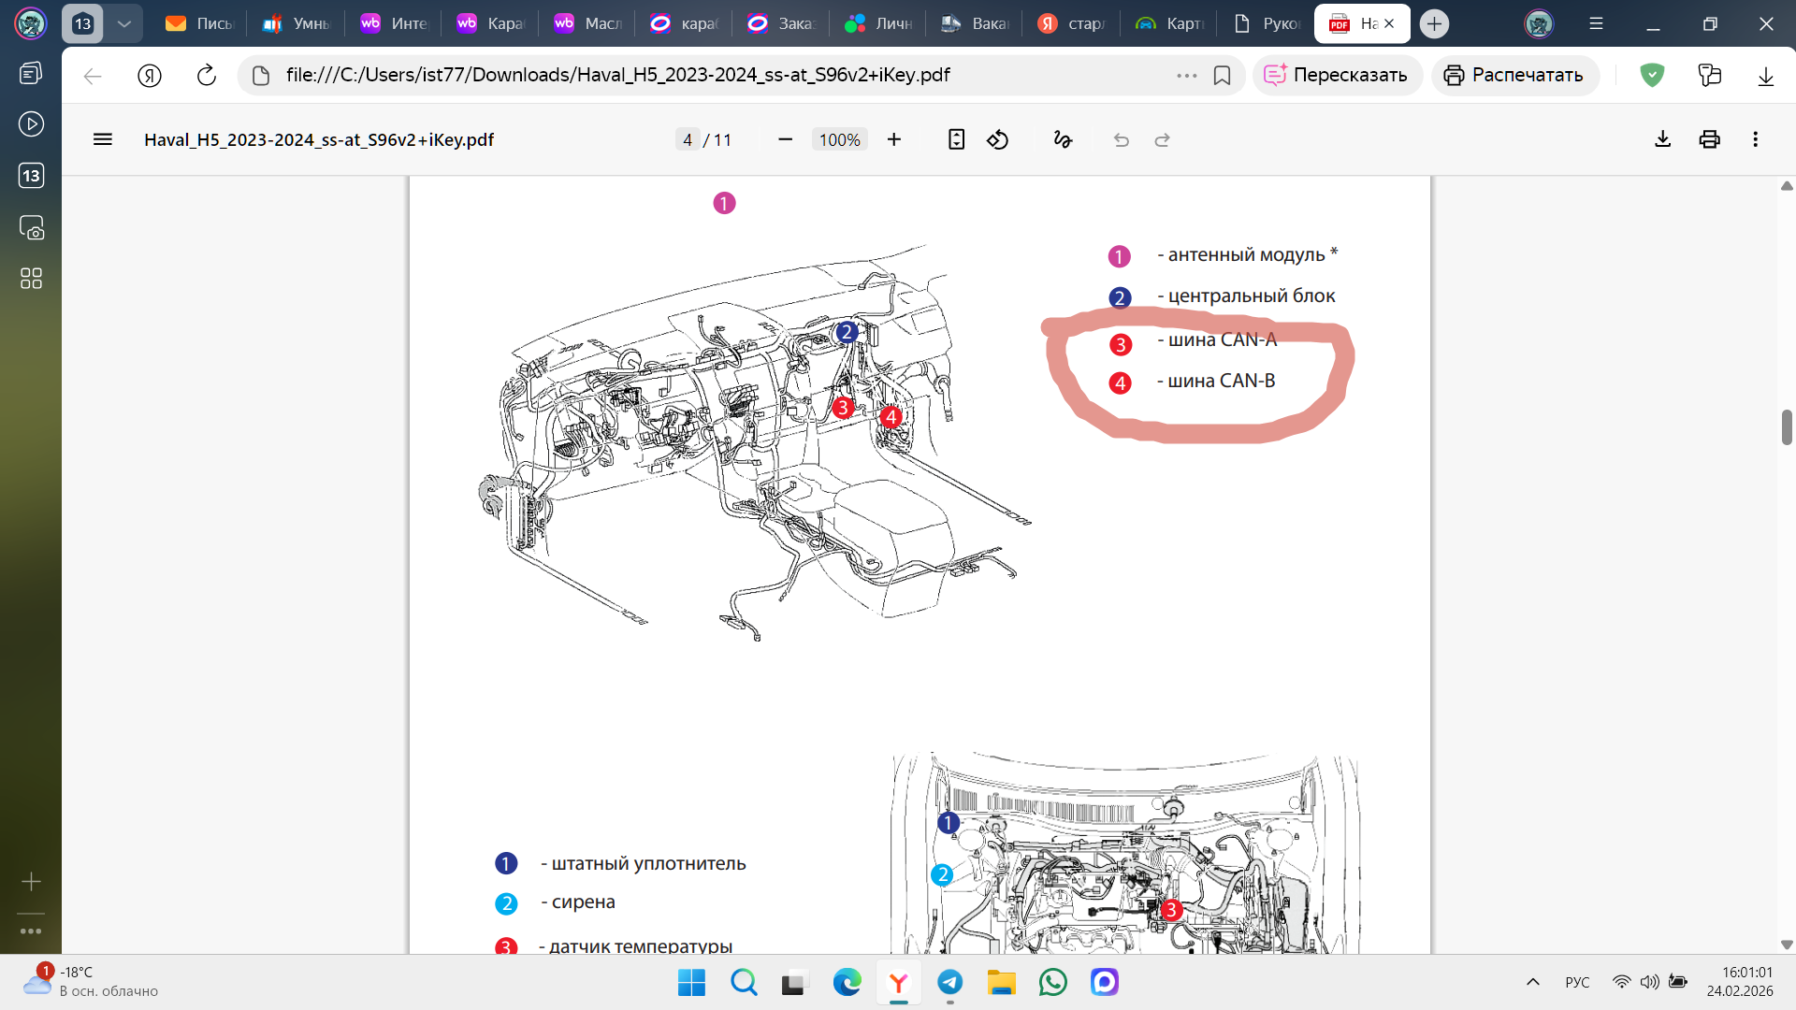Click the fit-to-page icon

click(x=956, y=140)
